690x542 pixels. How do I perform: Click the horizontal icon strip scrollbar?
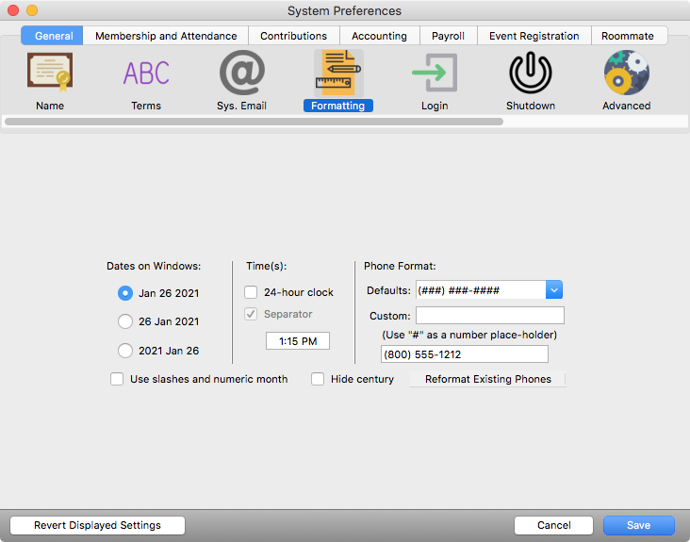[254, 121]
